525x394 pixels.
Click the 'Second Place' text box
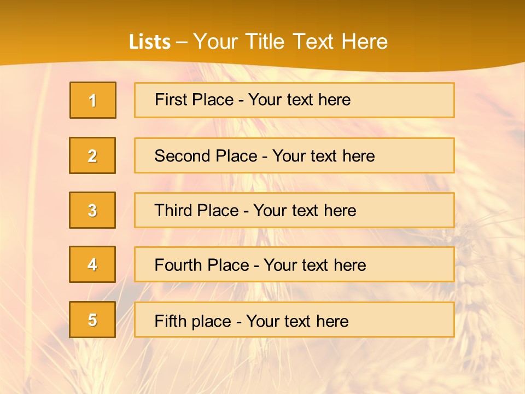click(x=294, y=155)
